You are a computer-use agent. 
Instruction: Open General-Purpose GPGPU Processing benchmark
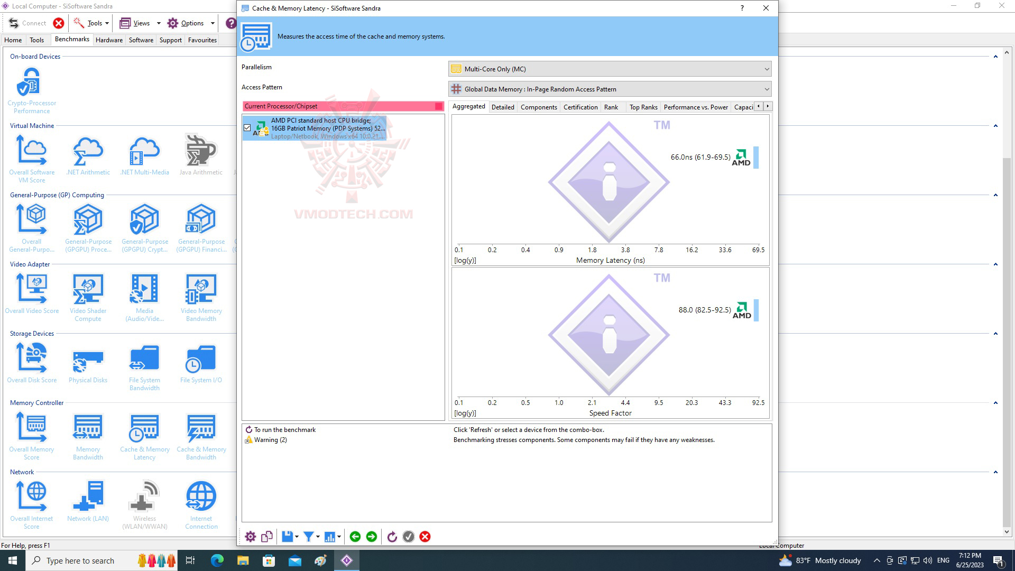point(88,228)
